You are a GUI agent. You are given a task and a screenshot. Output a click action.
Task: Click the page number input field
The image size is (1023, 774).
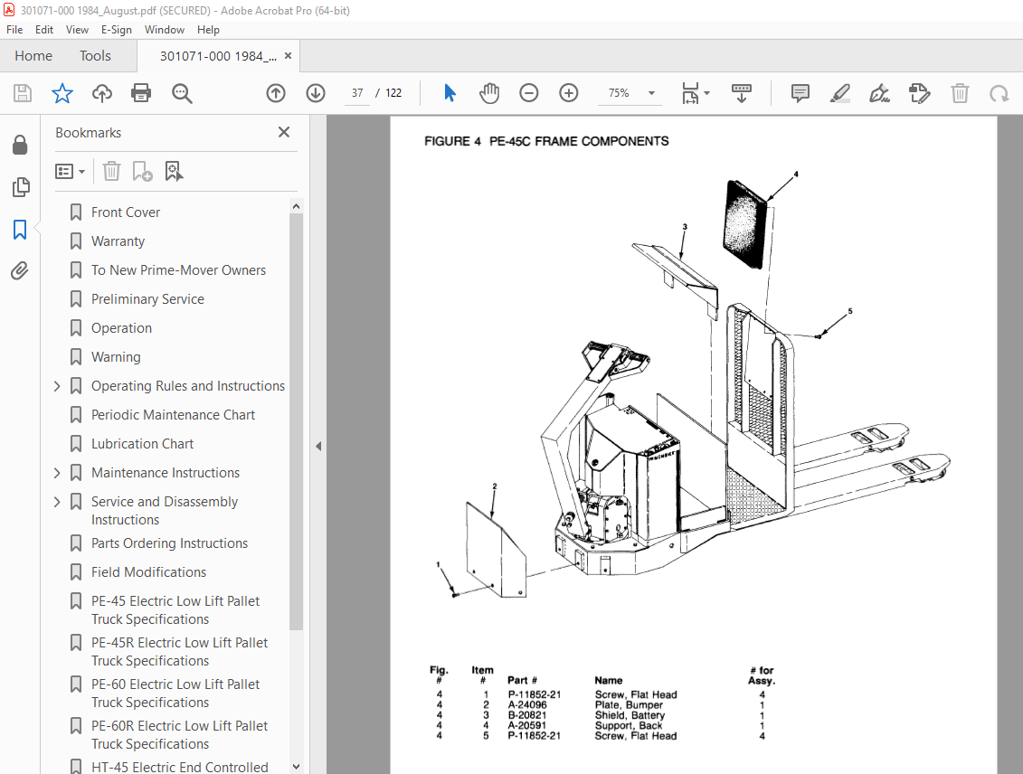(x=356, y=92)
